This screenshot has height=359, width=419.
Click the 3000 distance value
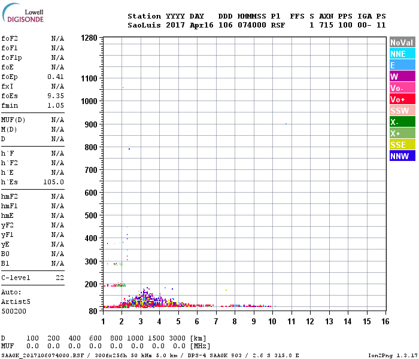click(177, 338)
